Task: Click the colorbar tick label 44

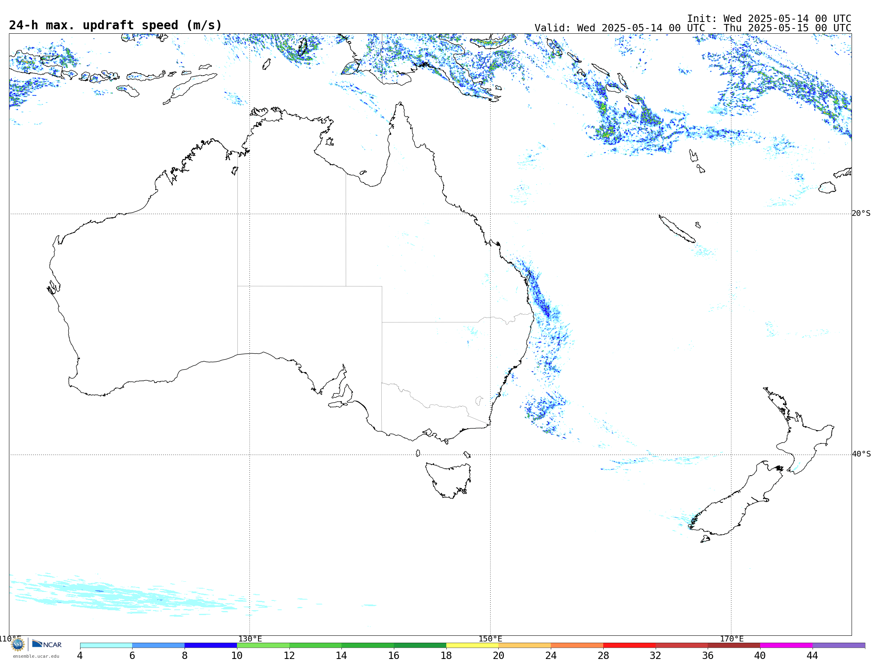Action: pos(813,655)
